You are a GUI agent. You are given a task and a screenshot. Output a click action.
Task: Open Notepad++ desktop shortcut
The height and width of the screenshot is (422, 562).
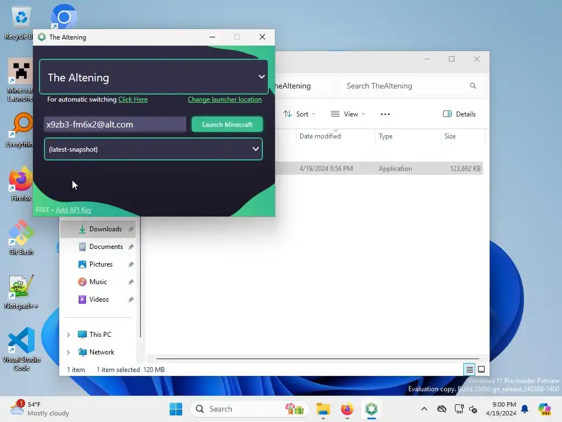(21, 291)
